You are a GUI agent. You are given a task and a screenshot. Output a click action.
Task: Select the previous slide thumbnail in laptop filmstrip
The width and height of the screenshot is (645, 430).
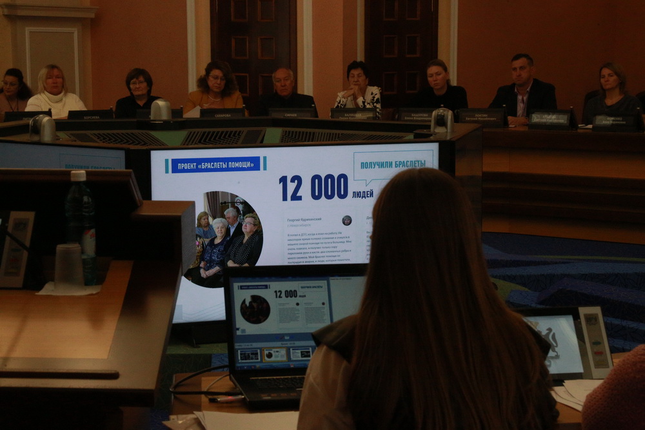click(249, 355)
